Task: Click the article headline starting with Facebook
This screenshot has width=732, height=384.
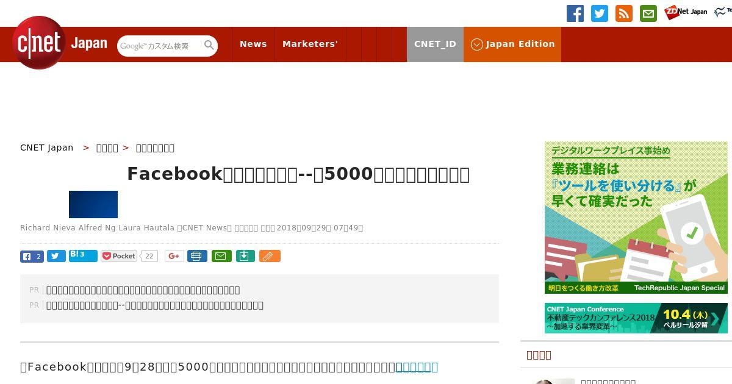Action: pos(298,174)
